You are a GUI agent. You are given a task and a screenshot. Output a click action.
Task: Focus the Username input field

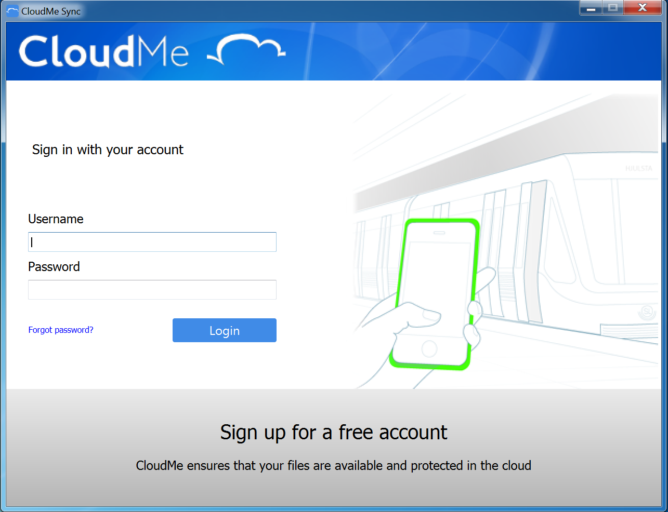tap(152, 242)
